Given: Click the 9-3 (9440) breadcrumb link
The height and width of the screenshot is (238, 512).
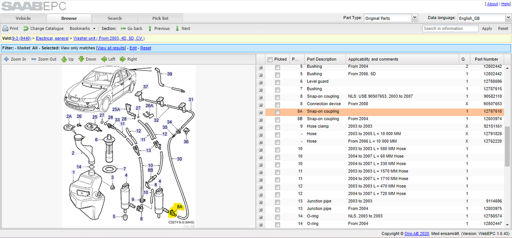Looking at the screenshot, I should 21,38.
